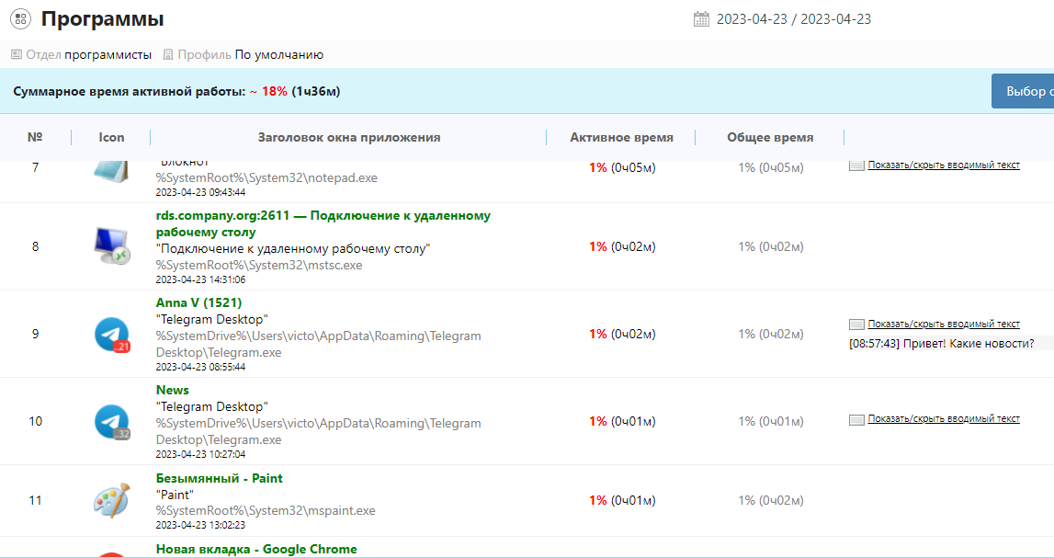
Task: Click the calendar icon next to the date range
Action: click(x=701, y=19)
